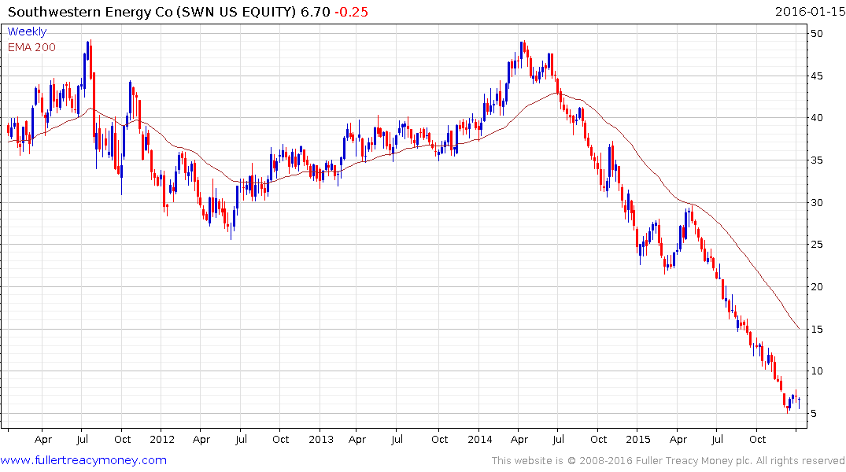Click the 6.70 last price value

(x=315, y=12)
